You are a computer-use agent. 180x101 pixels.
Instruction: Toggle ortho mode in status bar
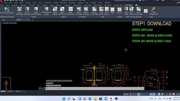139,94
